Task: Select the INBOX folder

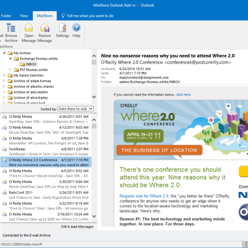Action: pos(29,64)
